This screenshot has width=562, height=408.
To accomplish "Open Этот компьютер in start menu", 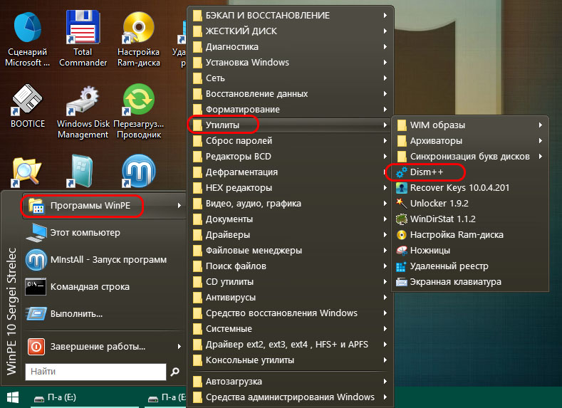I will (x=104, y=232).
